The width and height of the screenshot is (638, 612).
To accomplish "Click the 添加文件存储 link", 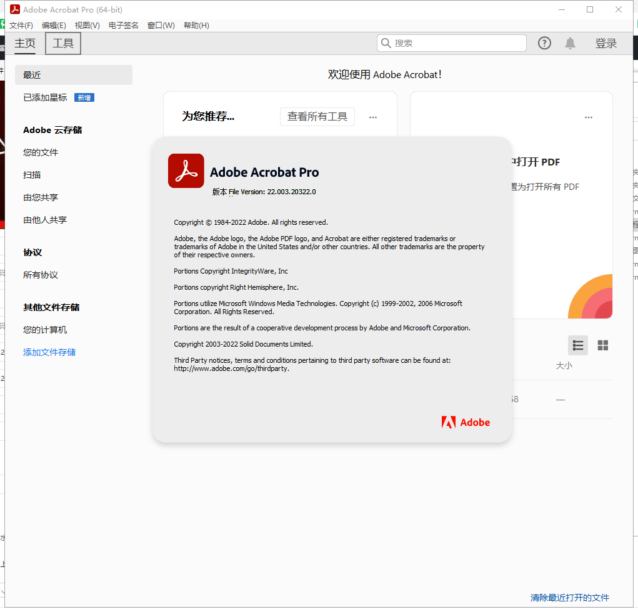I will [x=49, y=352].
